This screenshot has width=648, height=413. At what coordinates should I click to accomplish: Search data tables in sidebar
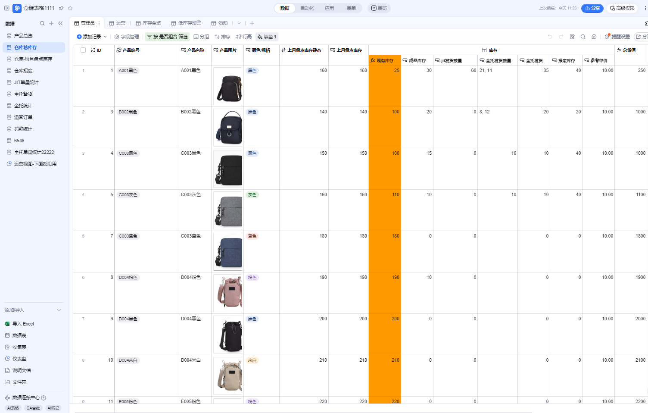click(42, 23)
